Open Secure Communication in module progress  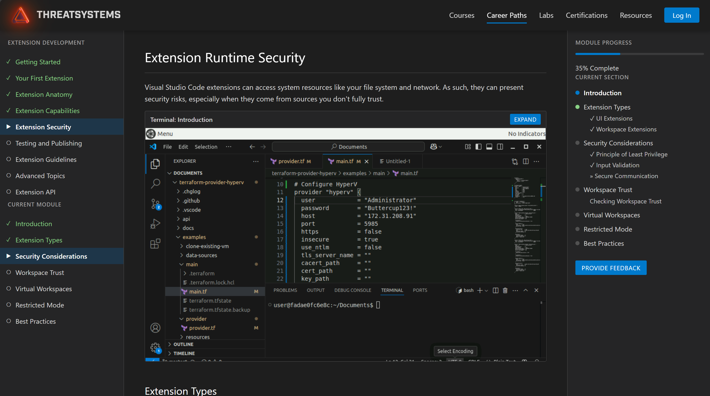(626, 176)
